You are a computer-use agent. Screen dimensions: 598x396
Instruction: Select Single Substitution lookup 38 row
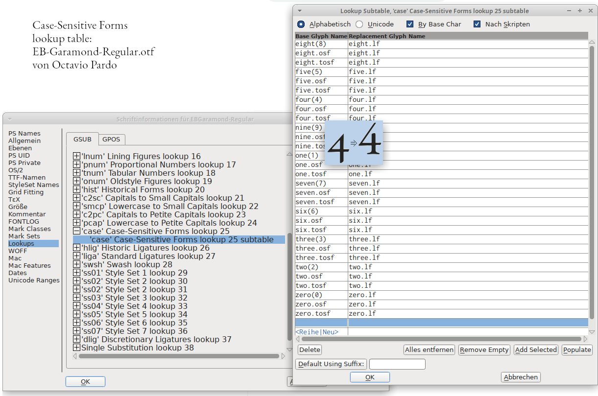coord(138,348)
